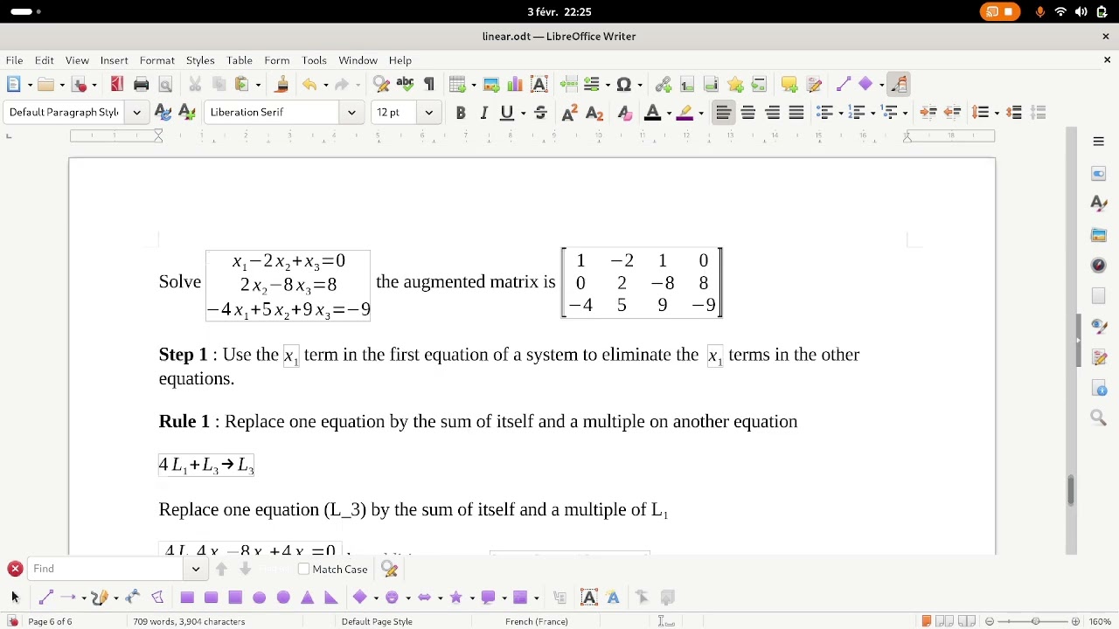The image size is (1119, 629).
Task: Insert chart icon
Action: [515, 85]
